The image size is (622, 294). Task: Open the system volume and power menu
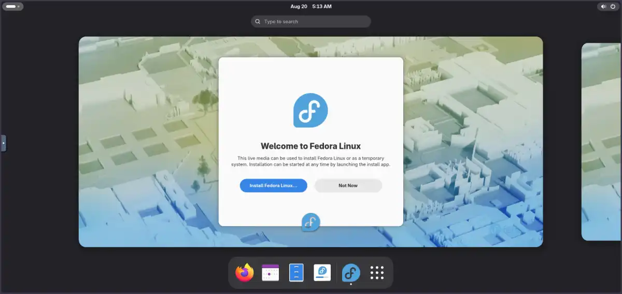click(608, 7)
